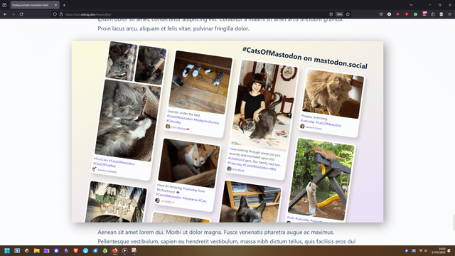Open the purple folder taskbar icon
The width and height of the screenshot is (455, 256).
46,250
